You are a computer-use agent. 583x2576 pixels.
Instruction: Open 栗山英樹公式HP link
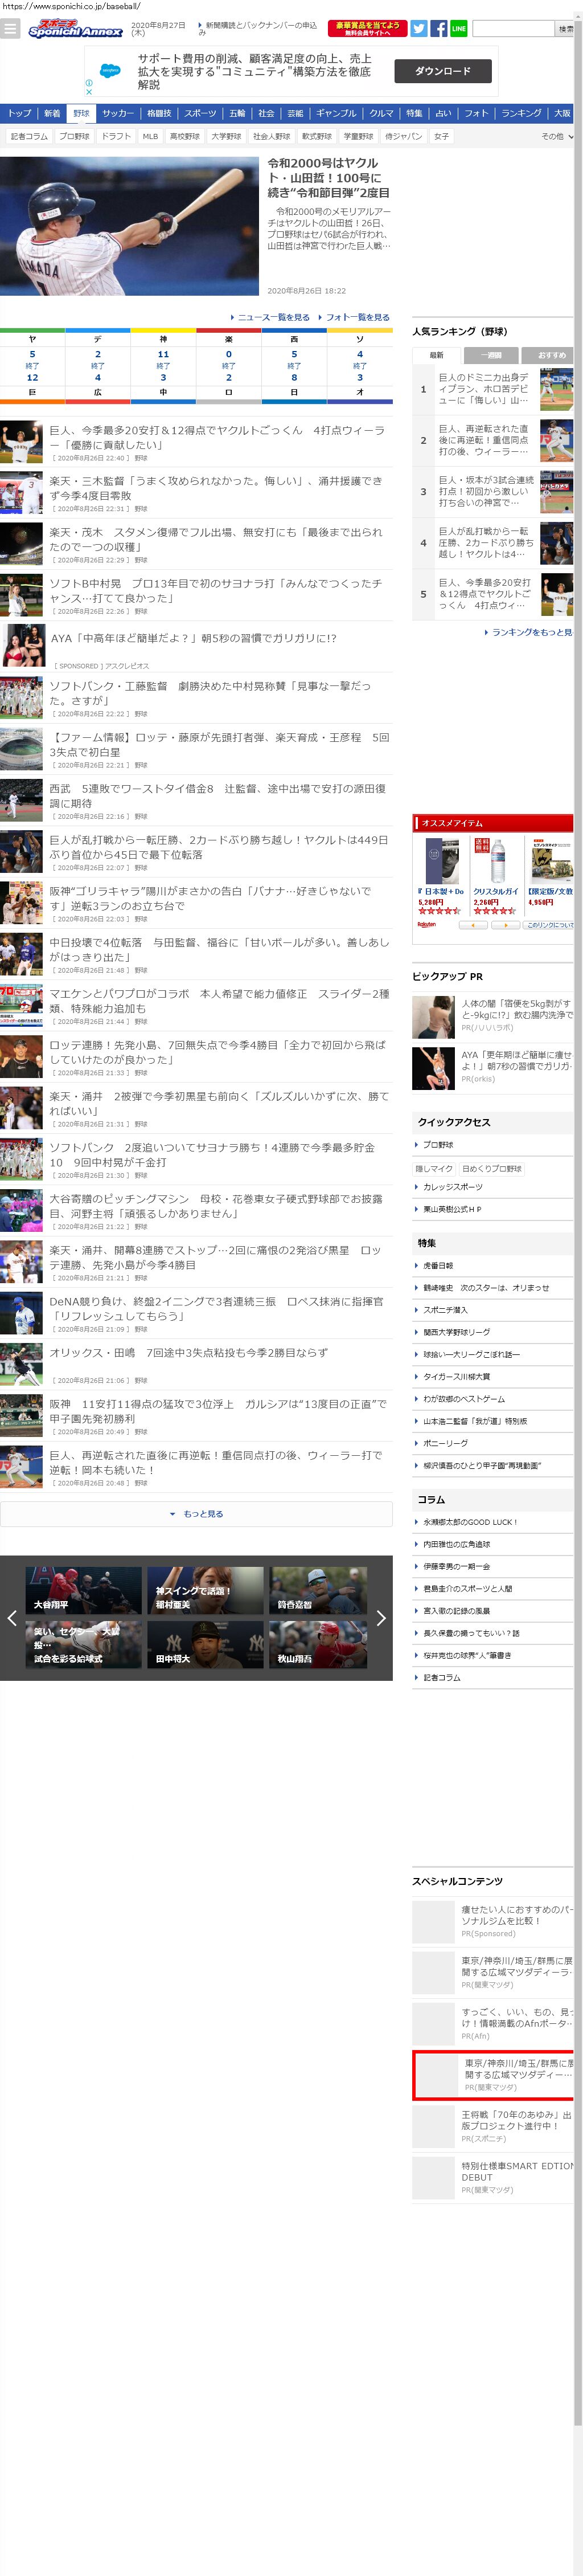pos(452,1209)
